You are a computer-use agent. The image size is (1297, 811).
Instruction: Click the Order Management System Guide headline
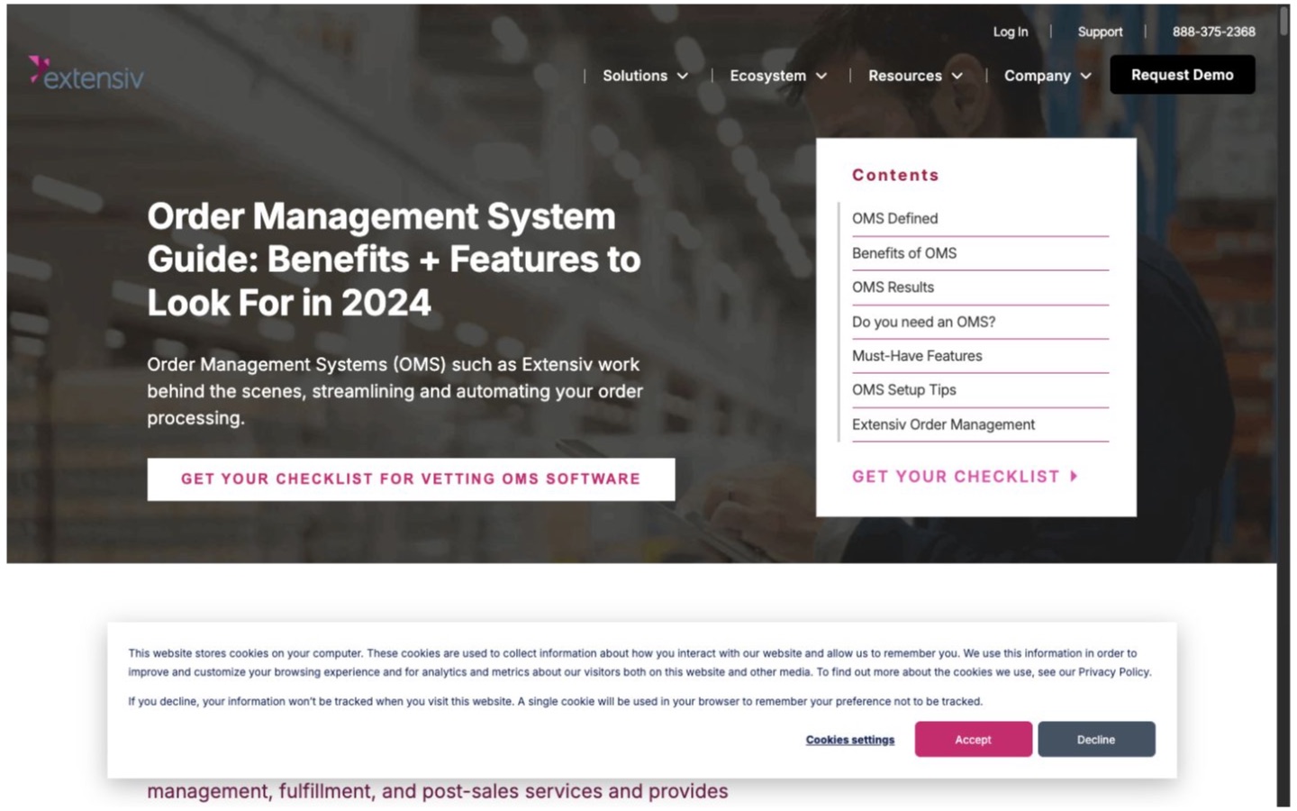394,260
